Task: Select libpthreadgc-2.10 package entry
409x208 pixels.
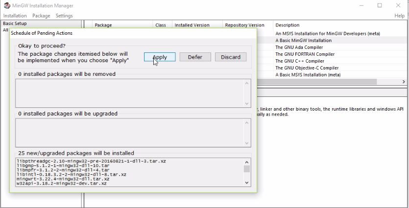Action: 91,161
